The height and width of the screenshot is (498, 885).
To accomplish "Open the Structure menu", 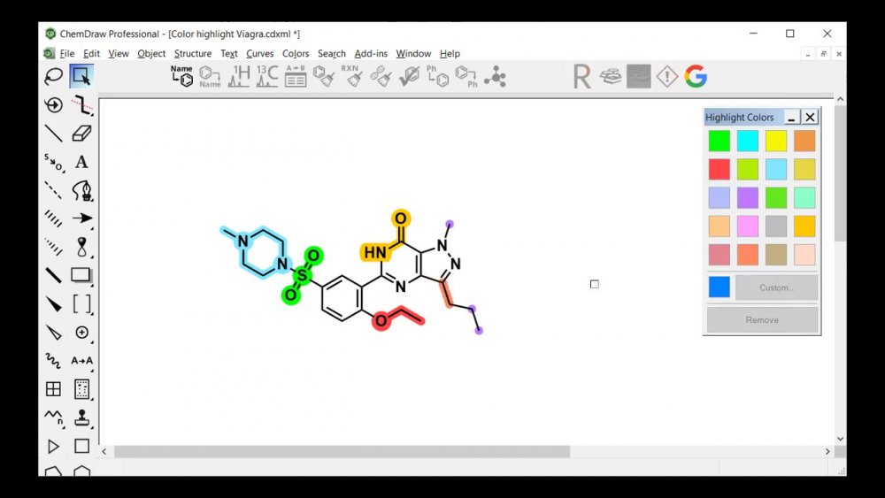I will click(x=192, y=54).
